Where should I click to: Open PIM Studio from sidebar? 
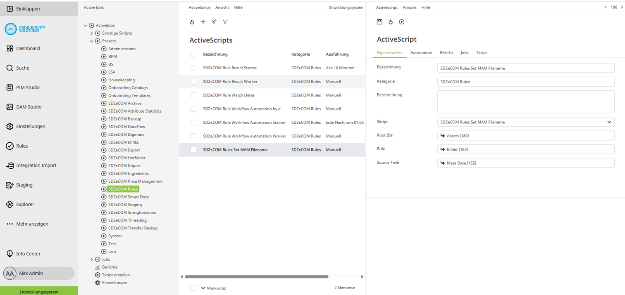pyautogui.click(x=28, y=87)
